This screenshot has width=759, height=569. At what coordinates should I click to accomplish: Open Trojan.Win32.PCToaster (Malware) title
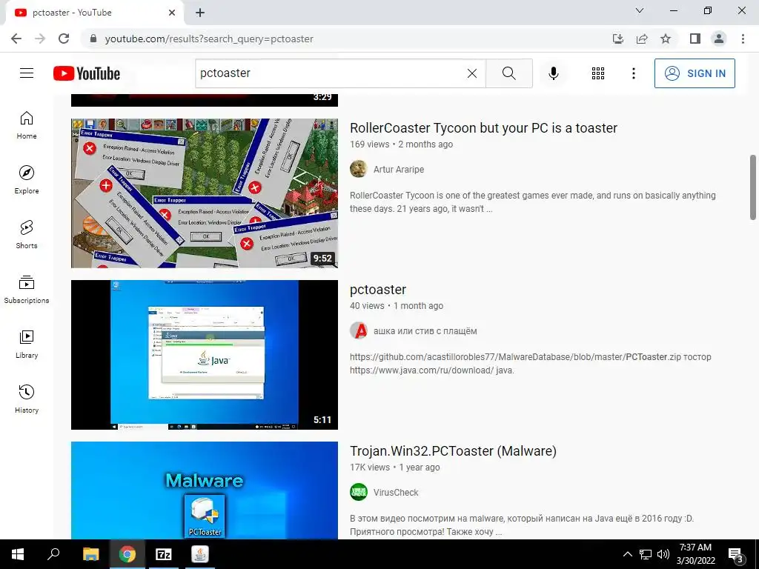click(x=453, y=451)
